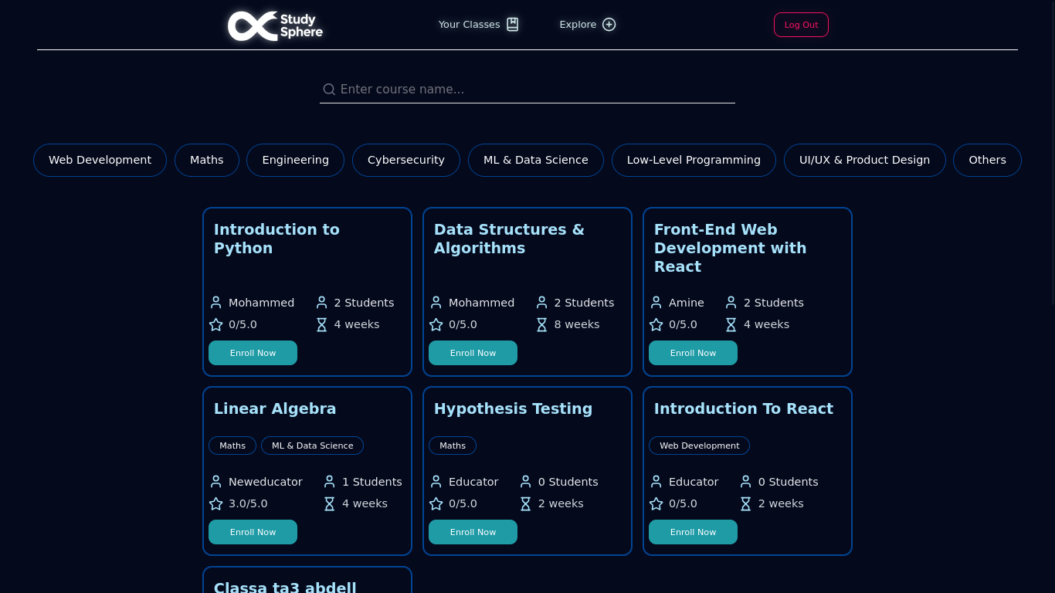Toggle the ML & Data Science filter chip
Screen dimensions: 1055x593
(x=535, y=160)
